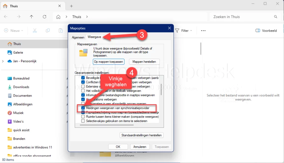Open a new tab with plus
This screenshot has width=284, height=163.
[71, 6]
